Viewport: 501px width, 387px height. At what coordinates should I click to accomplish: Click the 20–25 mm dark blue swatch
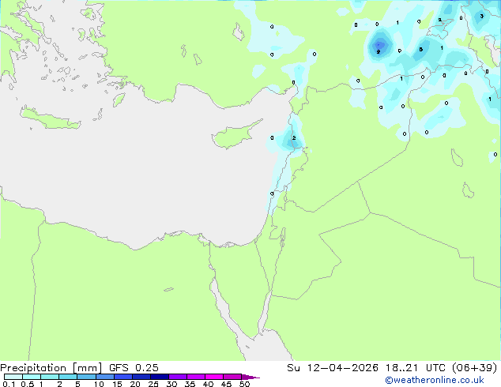point(141,377)
